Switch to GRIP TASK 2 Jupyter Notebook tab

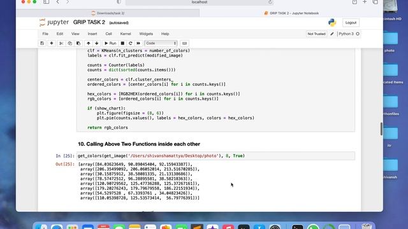point(291,13)
